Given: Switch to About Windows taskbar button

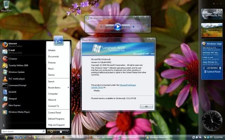Looking at the screenshot, I should pyautogui.click(x=130, y=138).
